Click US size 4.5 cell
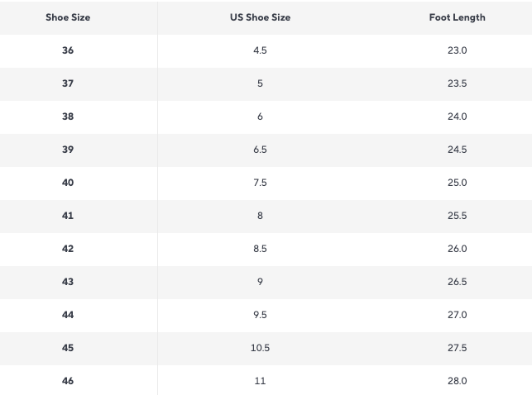 point(261,50)
